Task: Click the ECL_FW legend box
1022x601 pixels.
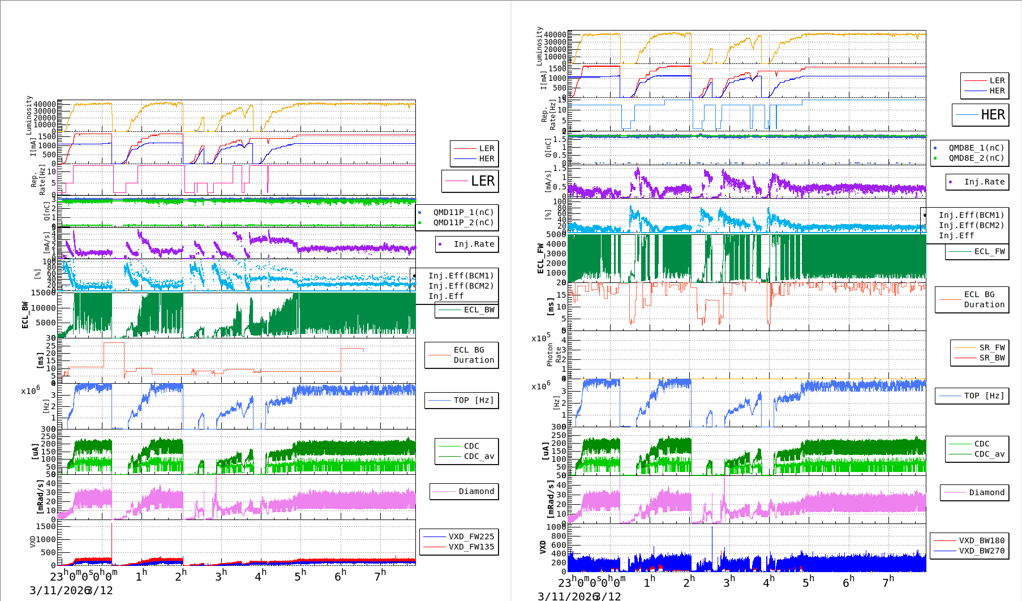Action: click(977, 252)
